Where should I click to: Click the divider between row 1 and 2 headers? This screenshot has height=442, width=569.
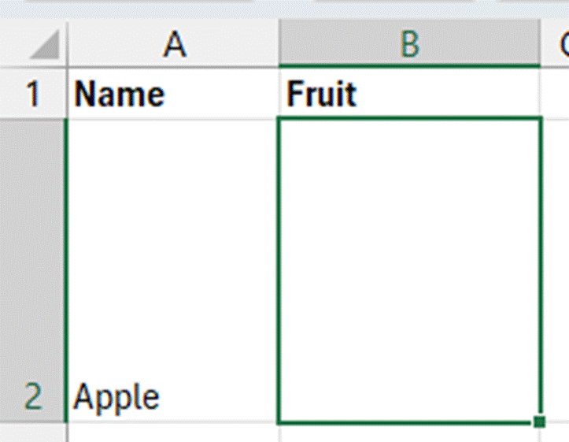click(x=33, y=118)
